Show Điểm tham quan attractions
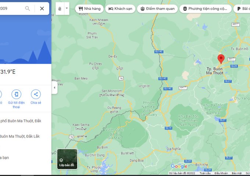This screenshot has height=176, width=250. (x=157, y=9)
